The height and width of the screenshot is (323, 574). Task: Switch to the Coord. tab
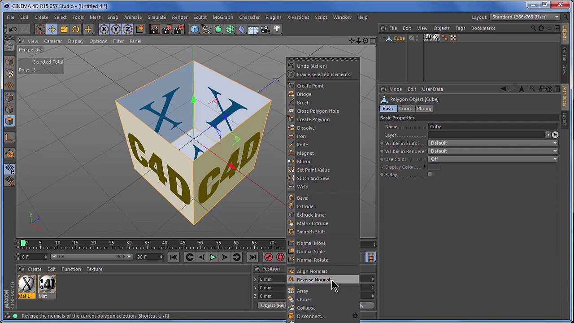coord(406,109)
